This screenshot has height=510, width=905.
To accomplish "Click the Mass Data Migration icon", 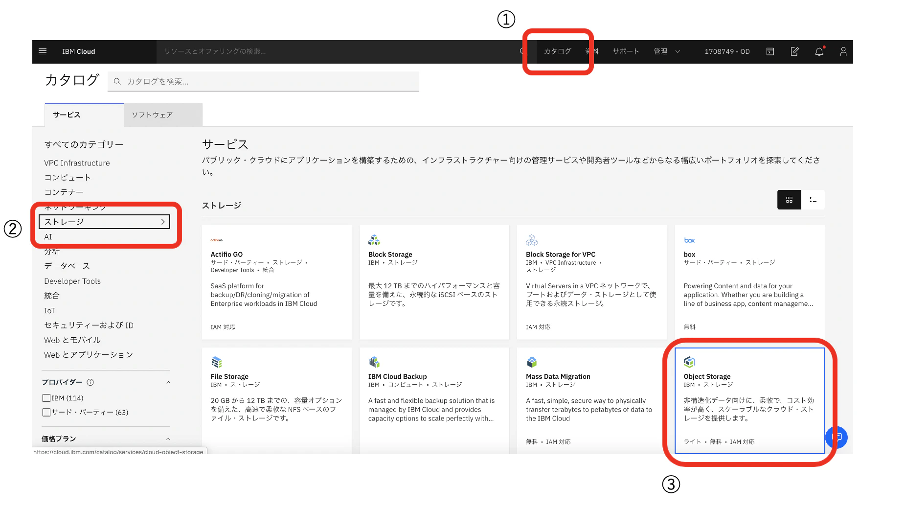I will 532,362.
